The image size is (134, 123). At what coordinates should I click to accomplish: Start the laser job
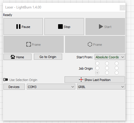coord(105,27)
